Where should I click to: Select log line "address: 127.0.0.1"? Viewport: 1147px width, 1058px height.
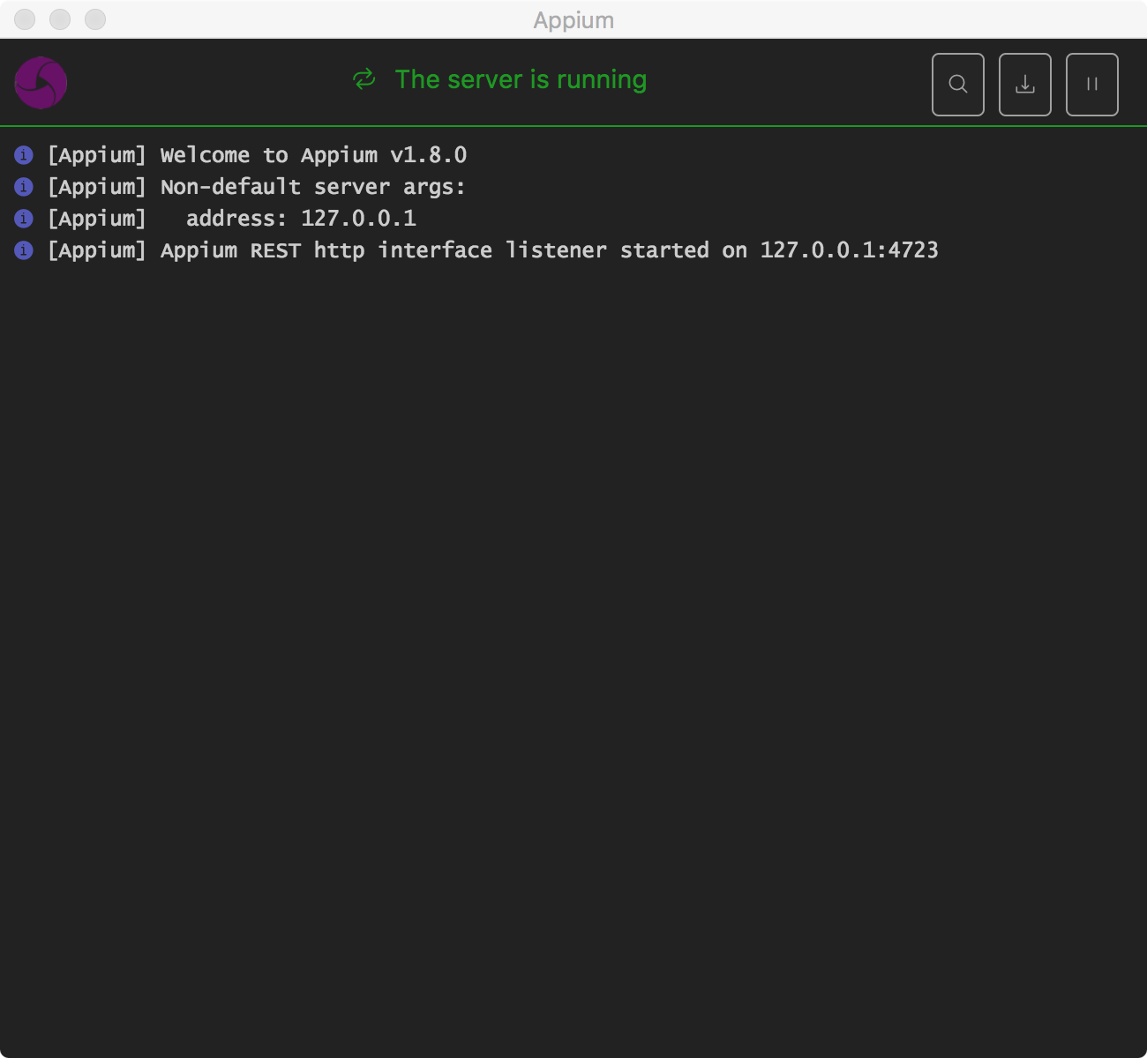(x=301, y=219)
